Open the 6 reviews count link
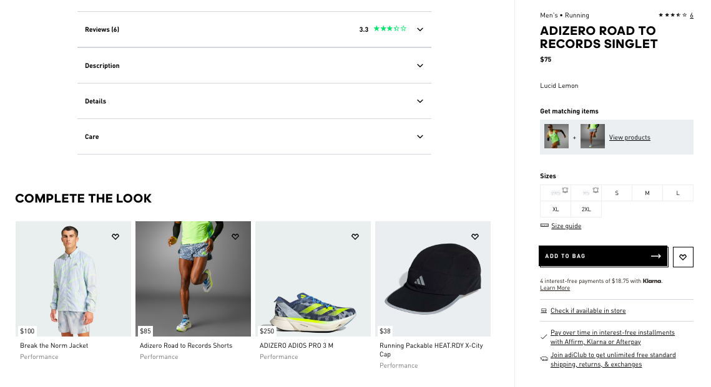The width and height of the screenshot is (711, 387). pos(692,16)
